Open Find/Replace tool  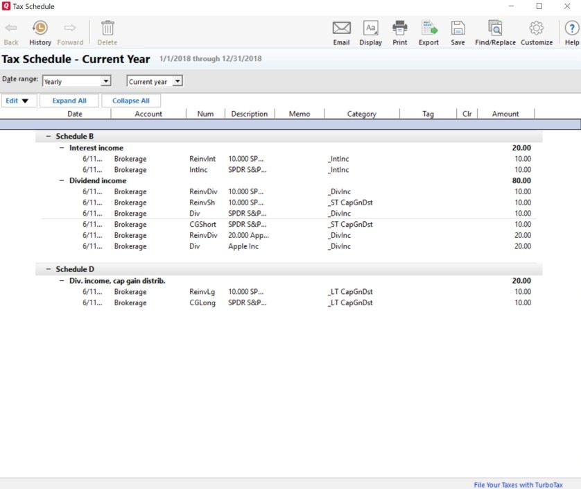494,28
